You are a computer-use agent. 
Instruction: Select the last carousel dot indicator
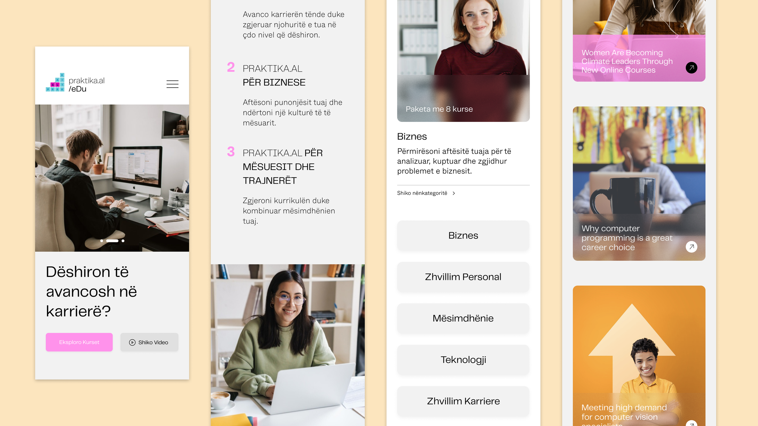click(123, 241)
